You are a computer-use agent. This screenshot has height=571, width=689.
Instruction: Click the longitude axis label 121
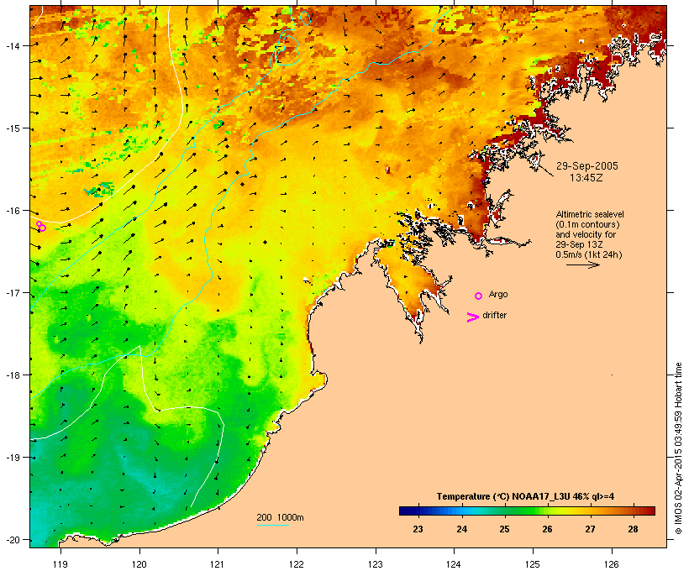[x=218, y=564]
